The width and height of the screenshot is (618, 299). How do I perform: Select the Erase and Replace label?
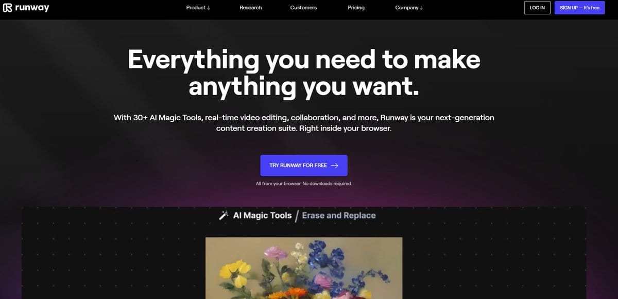[x=339, y=216]
